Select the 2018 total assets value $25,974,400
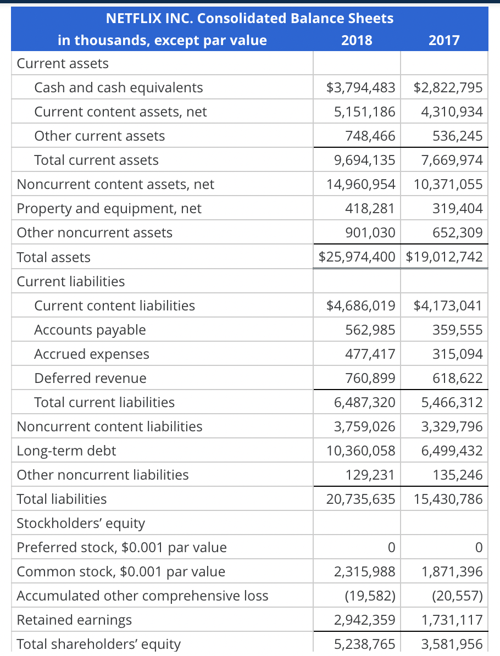This screenshot has height=656, width=500. point(357,257)
